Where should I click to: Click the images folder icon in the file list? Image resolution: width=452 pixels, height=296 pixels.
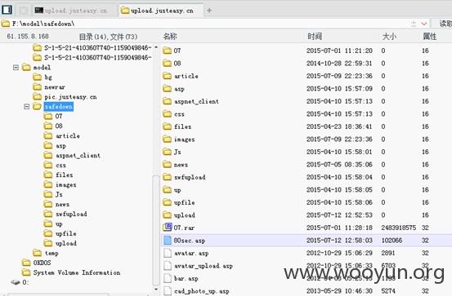point(167,139)
